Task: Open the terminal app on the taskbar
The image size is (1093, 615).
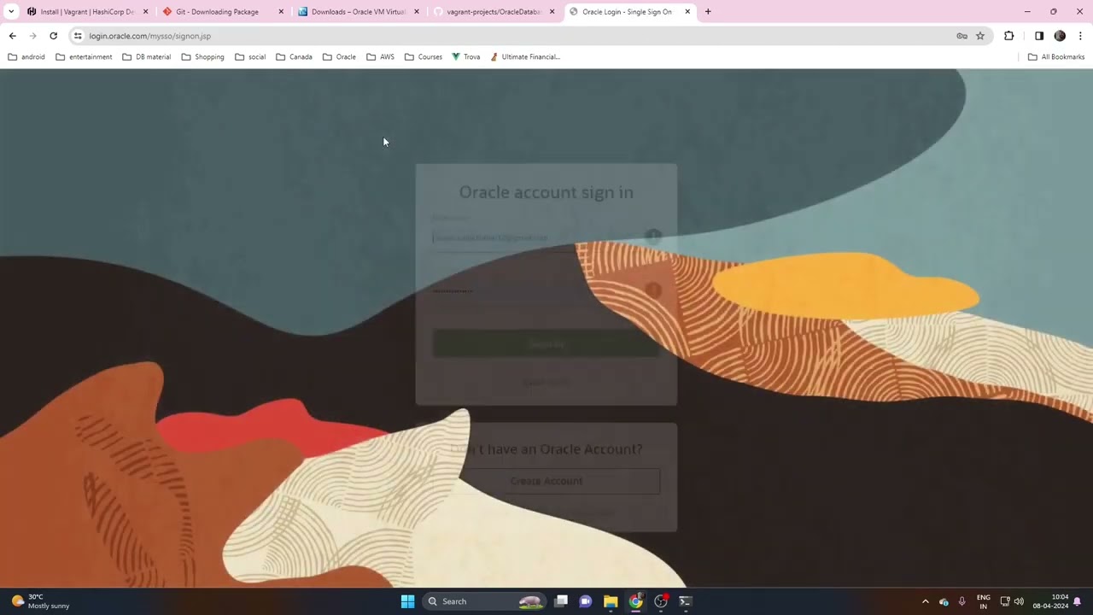Action: (685, 601)
